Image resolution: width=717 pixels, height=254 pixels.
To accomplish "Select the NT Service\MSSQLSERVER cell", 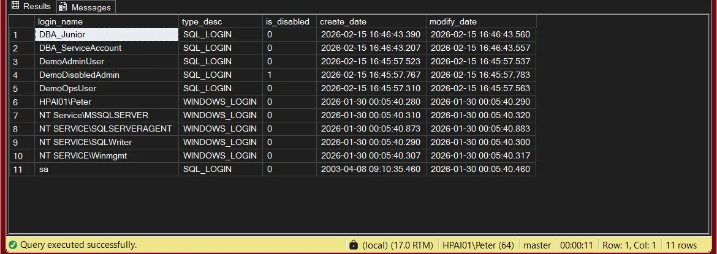I will click(107, 116).
